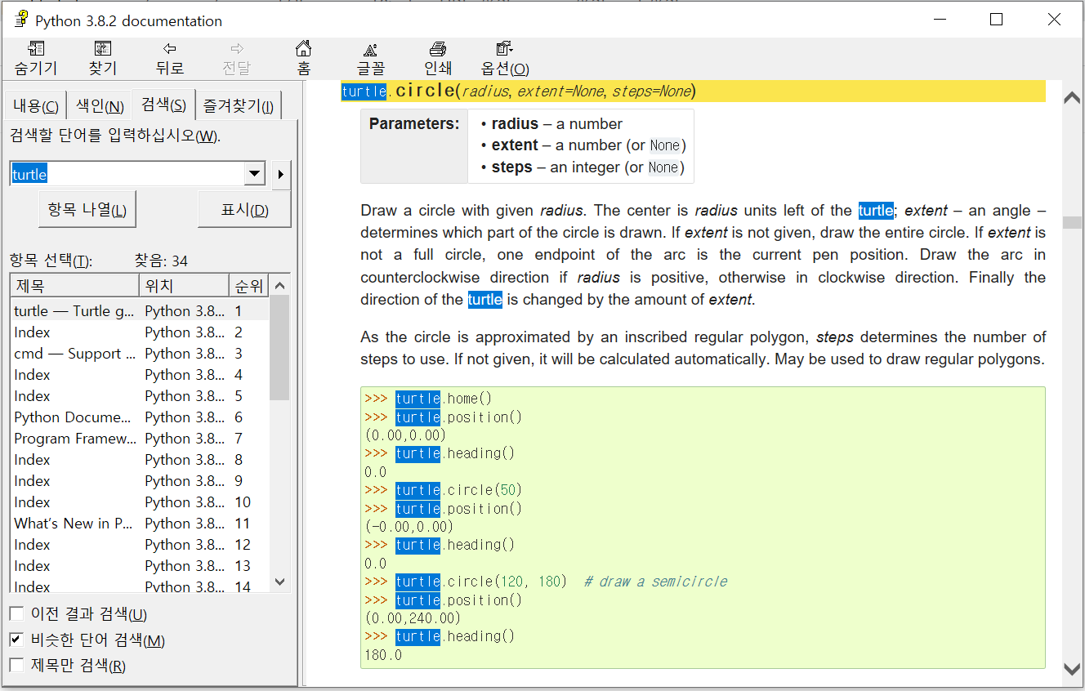Click results list scroll-down arrow
The width and height of the screenshot is (1085, 691).
tap(280, 582)
